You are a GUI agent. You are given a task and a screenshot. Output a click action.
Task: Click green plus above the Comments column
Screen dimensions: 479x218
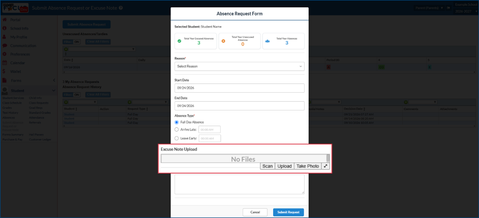click(406, 102)
